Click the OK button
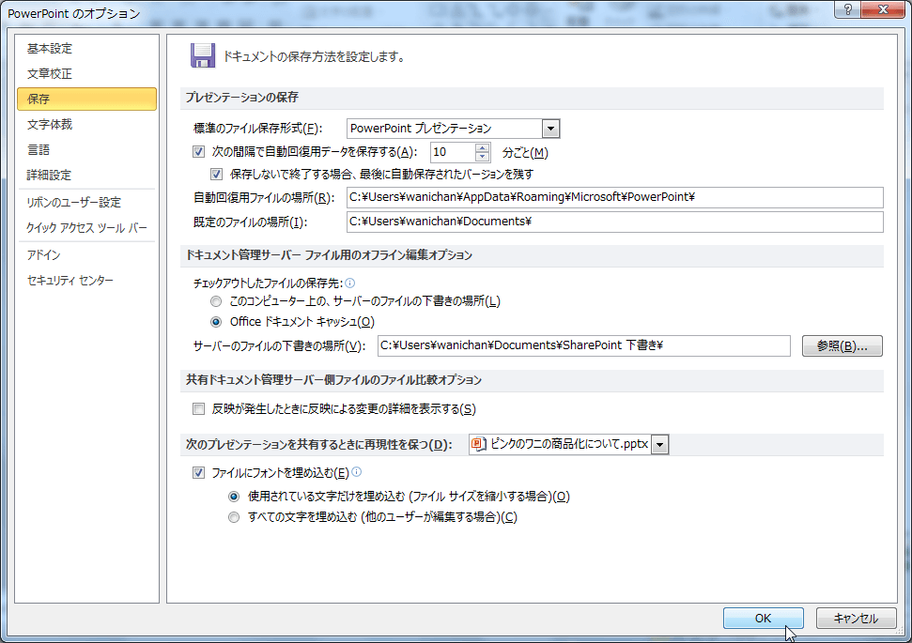The height and width of the screenshot is (643, 912). pyautogui.click(x=763, y=618)
